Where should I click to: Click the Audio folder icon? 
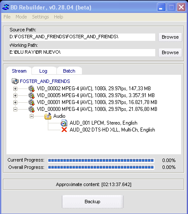point(48,116)
